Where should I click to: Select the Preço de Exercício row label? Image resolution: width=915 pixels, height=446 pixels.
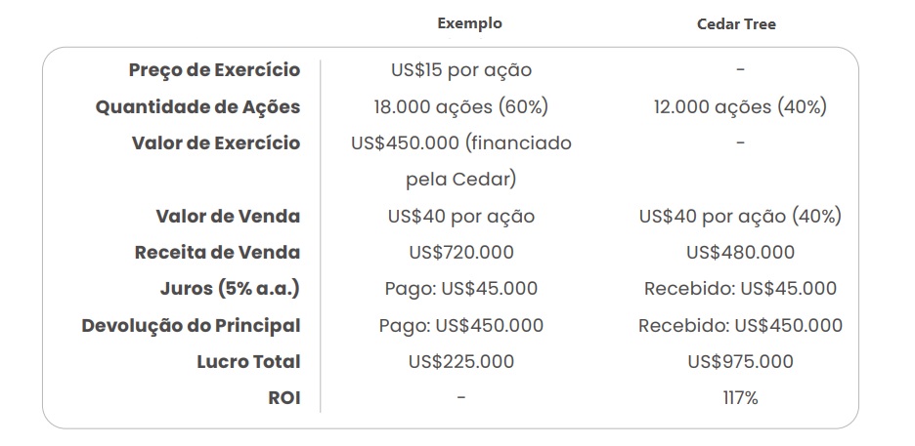click(x=214, y=70)
